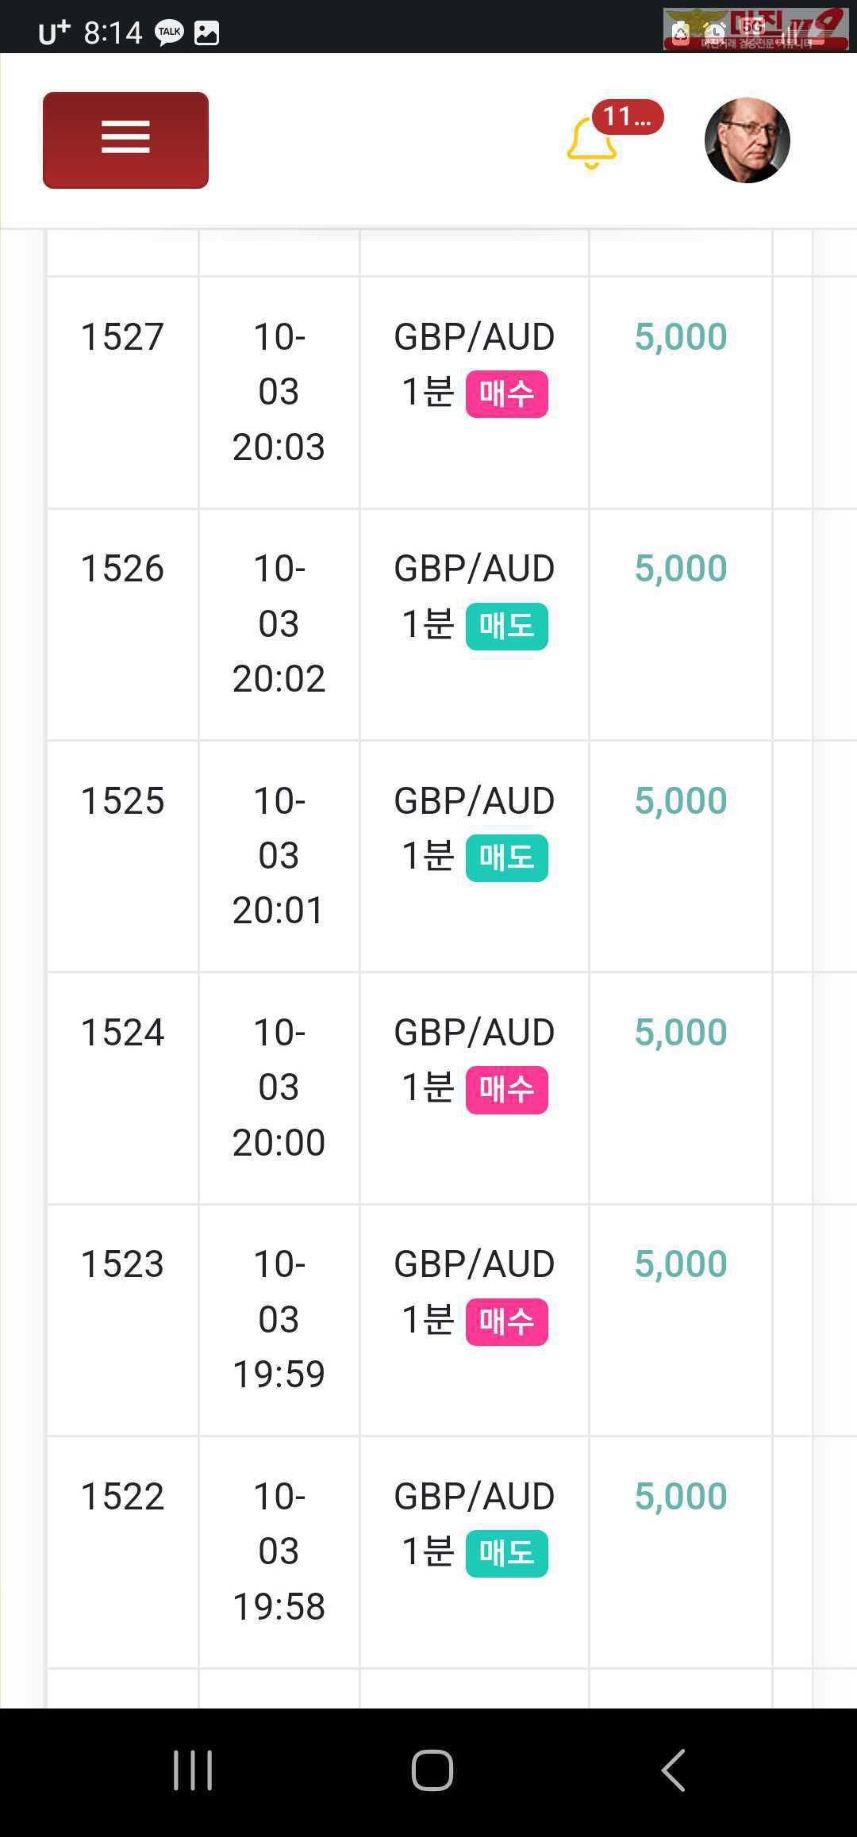Image resolution: width=857 pixels, height=1837 pixels.
Task: Tap the Android recent apps button
Action: point(193,1770)
